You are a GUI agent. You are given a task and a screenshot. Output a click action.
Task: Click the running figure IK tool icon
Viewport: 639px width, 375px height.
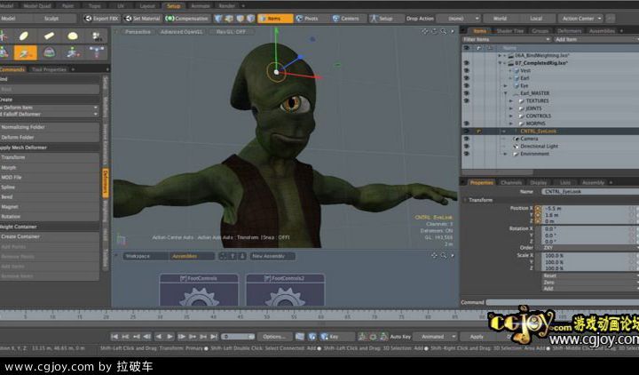(x=73, y=52)
